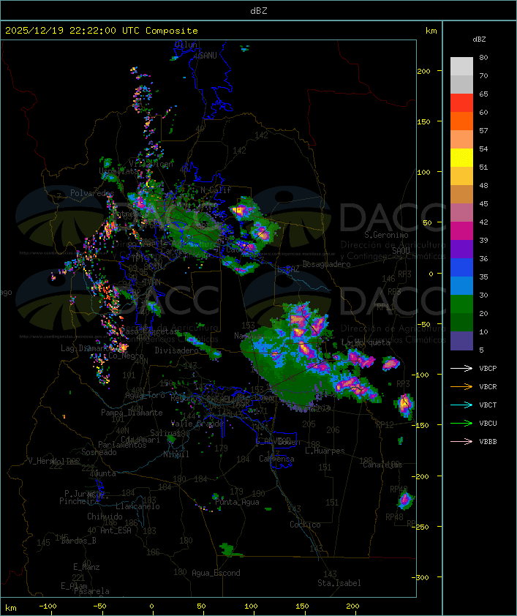Click the 'km' label at the bottom left
Image resolution: width=517 pixels, height=616 pixels.
(x=10, y=608)
